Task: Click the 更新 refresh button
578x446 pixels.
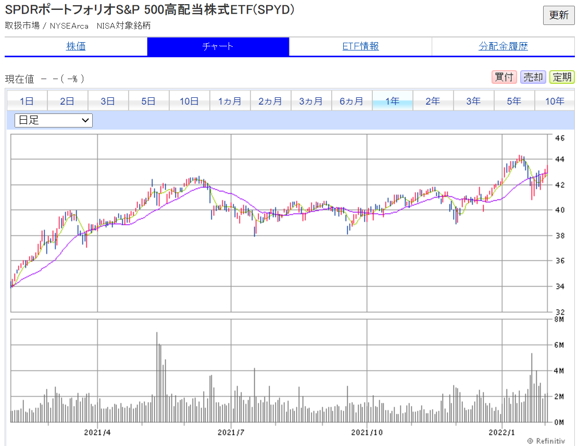Action: pyautogui.click(x=558, y=15)
